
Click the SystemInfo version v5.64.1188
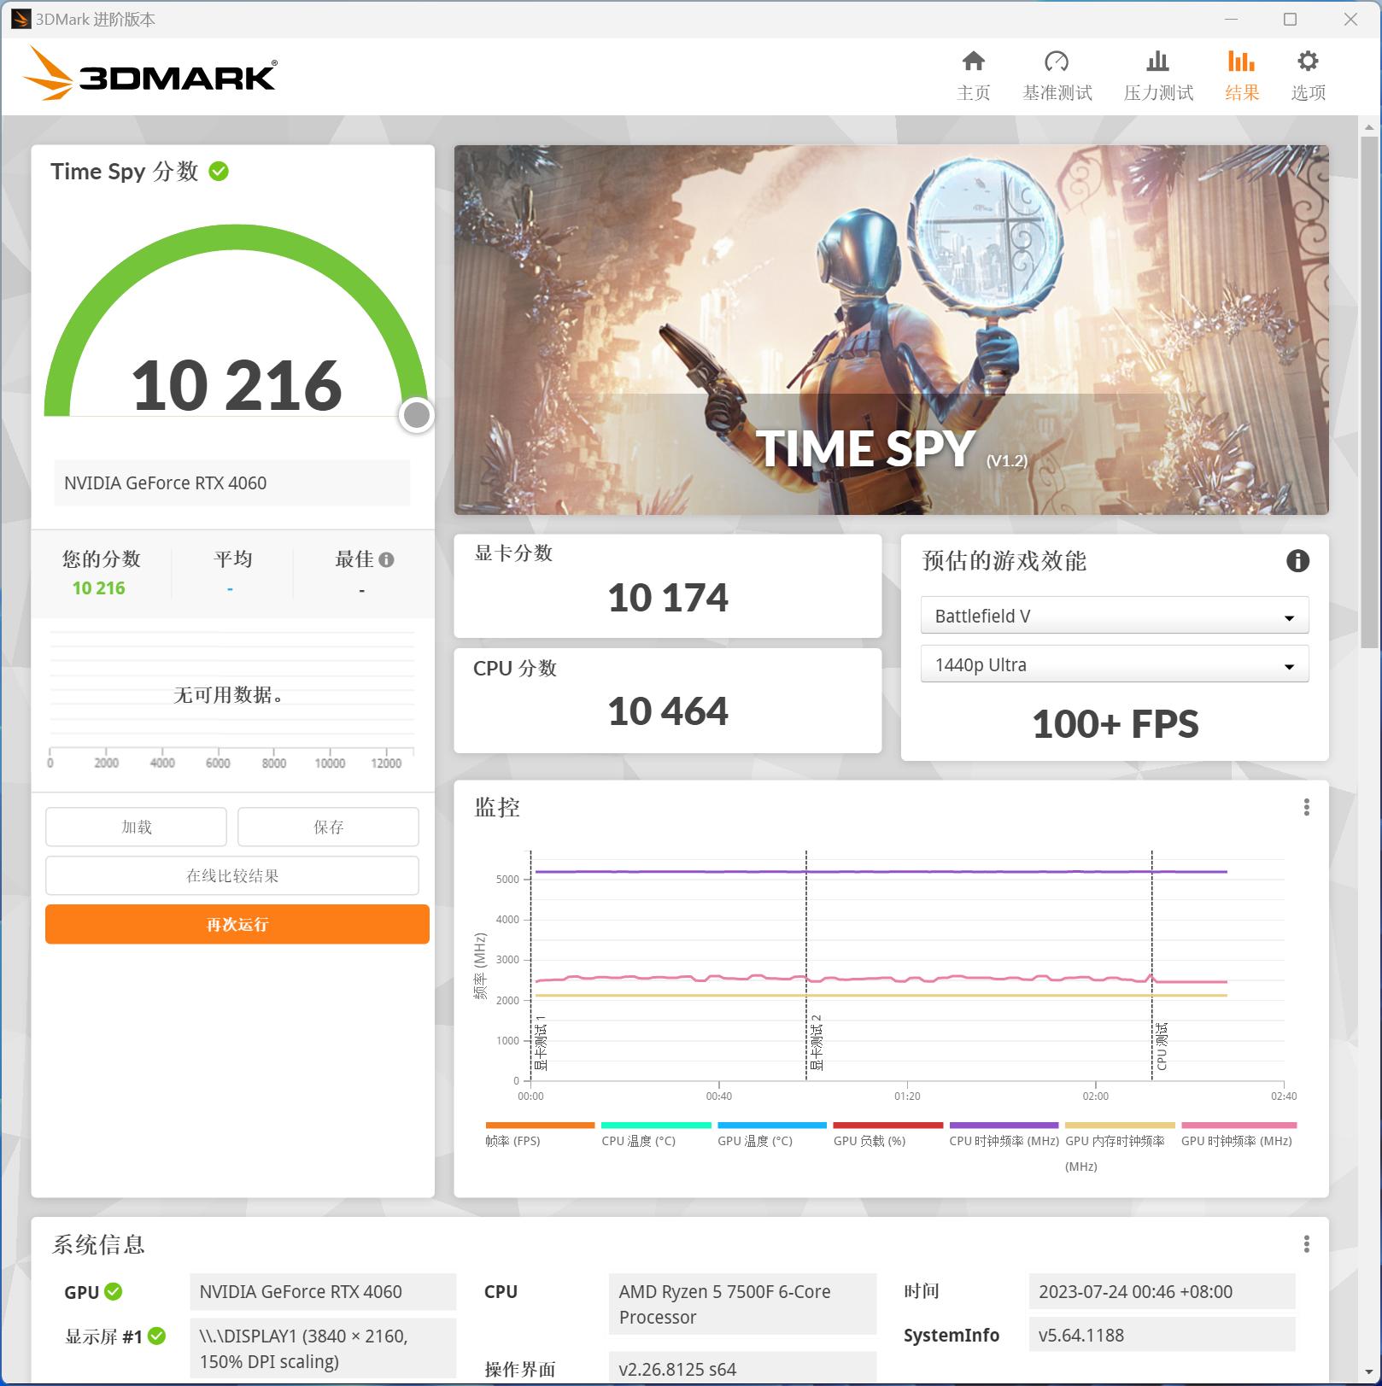[x=1162, y=1336]
